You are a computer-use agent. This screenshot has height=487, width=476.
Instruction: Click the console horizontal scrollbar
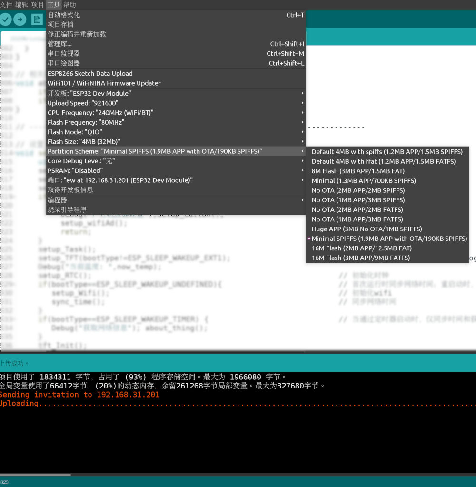coord(36,474)
